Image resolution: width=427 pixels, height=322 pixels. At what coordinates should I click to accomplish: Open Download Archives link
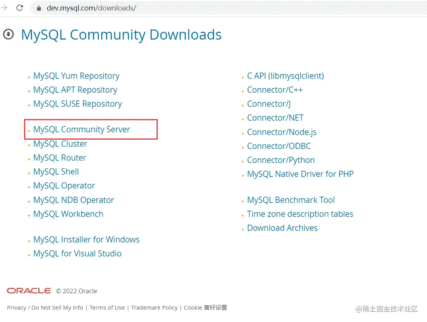point(282,228)
